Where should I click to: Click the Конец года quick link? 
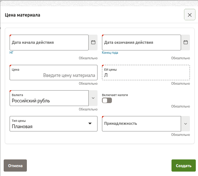tap(110, 53)
